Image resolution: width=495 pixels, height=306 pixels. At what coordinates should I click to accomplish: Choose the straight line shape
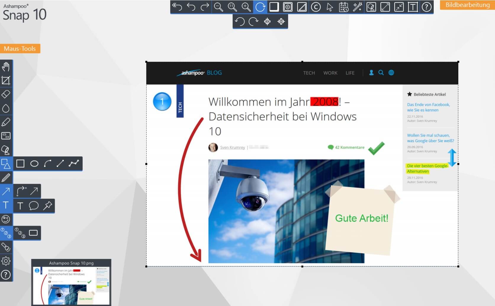60,164
